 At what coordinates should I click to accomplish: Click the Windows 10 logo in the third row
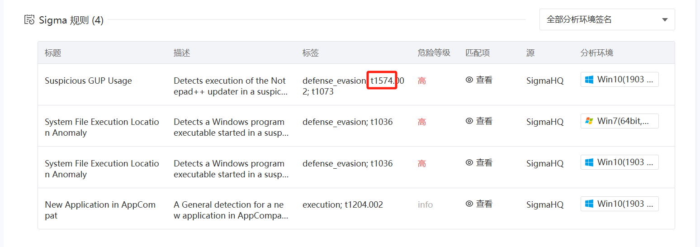click(x=589, y=162)
